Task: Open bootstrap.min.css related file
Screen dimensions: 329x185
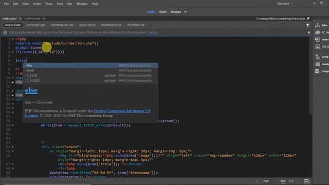Action: pos(62,25)
